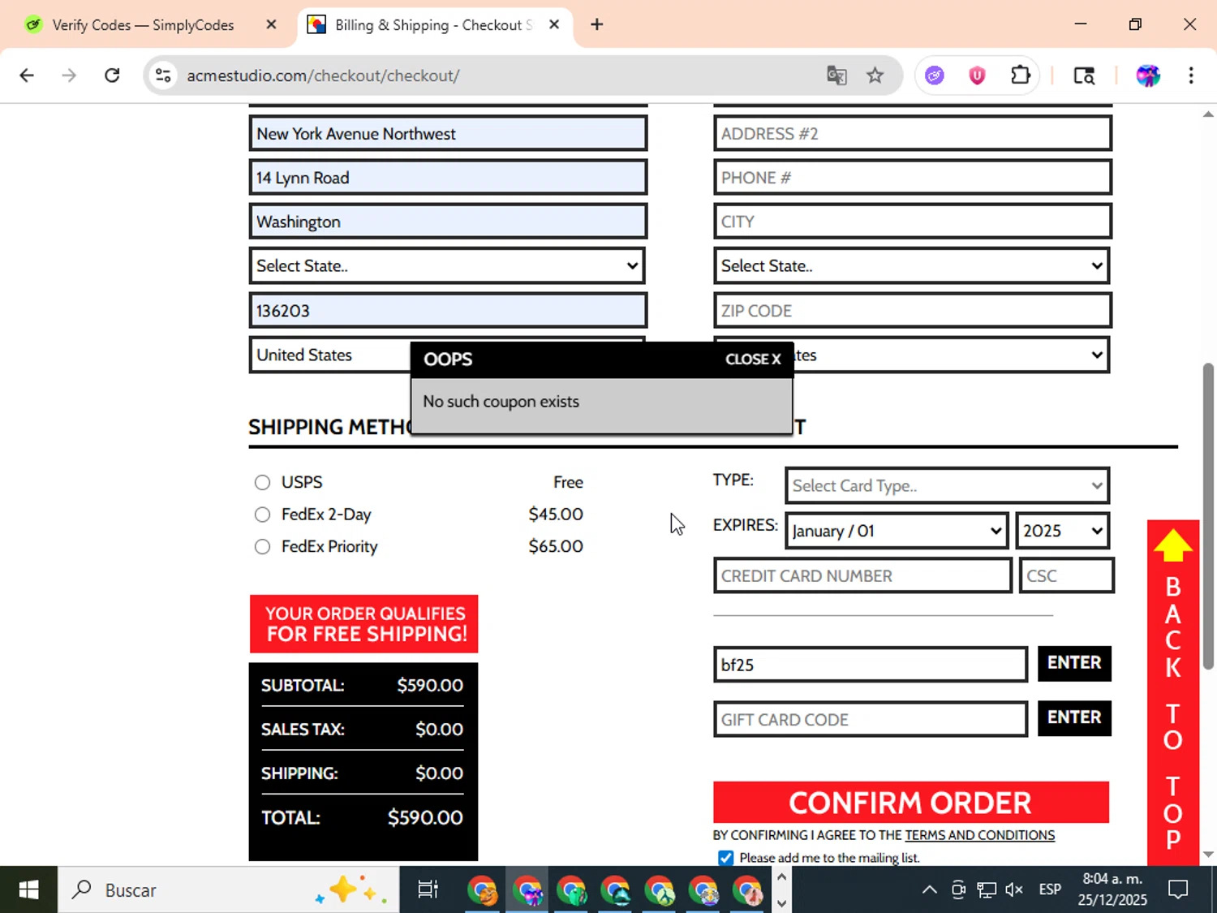Viewport: 1217px width, 913px height.
Task: Open a new browser tab
Action: pyautogui.click(x=597, y=24)
